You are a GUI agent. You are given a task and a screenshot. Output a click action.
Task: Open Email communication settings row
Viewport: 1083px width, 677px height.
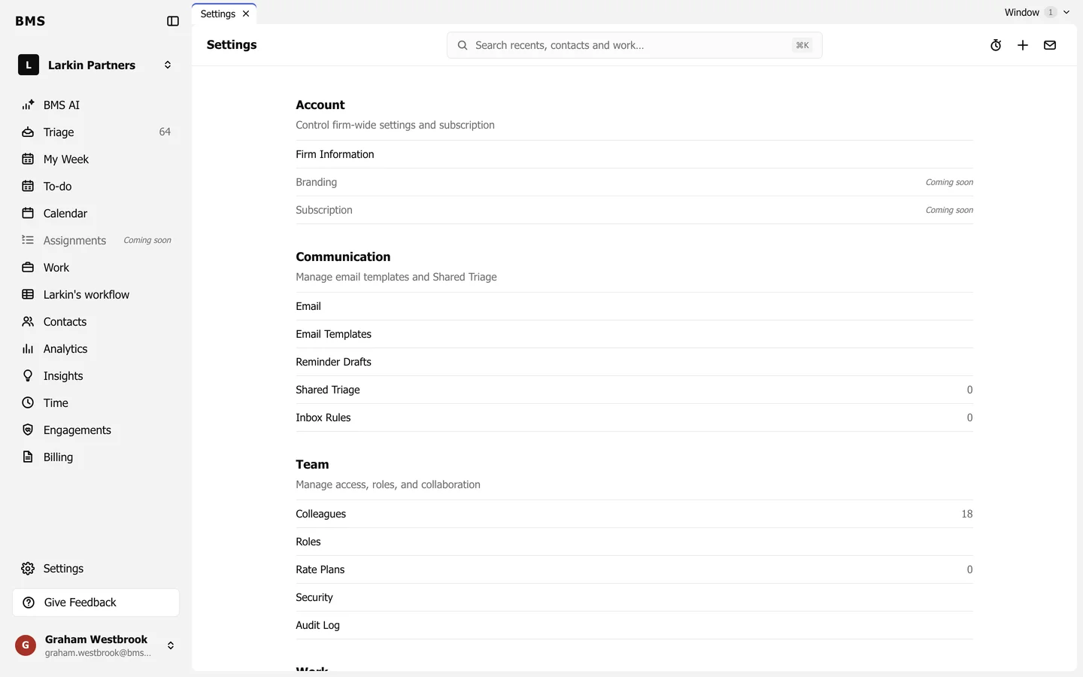tap(634, 306)
